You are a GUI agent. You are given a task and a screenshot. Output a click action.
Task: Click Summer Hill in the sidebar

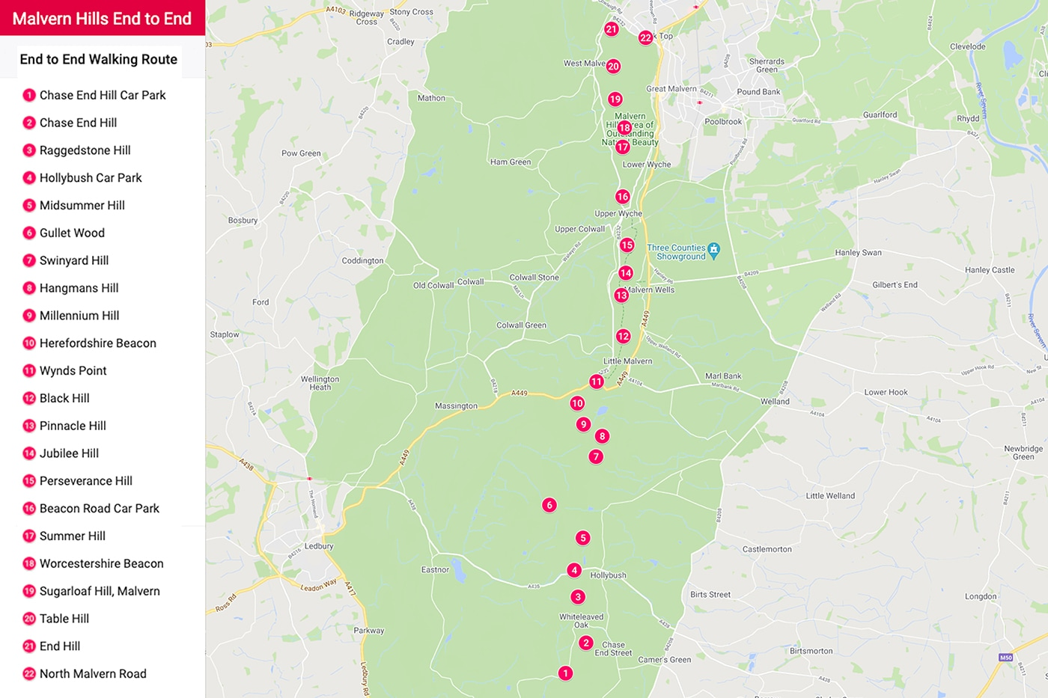pyautogui.click(x=73, y=536)
